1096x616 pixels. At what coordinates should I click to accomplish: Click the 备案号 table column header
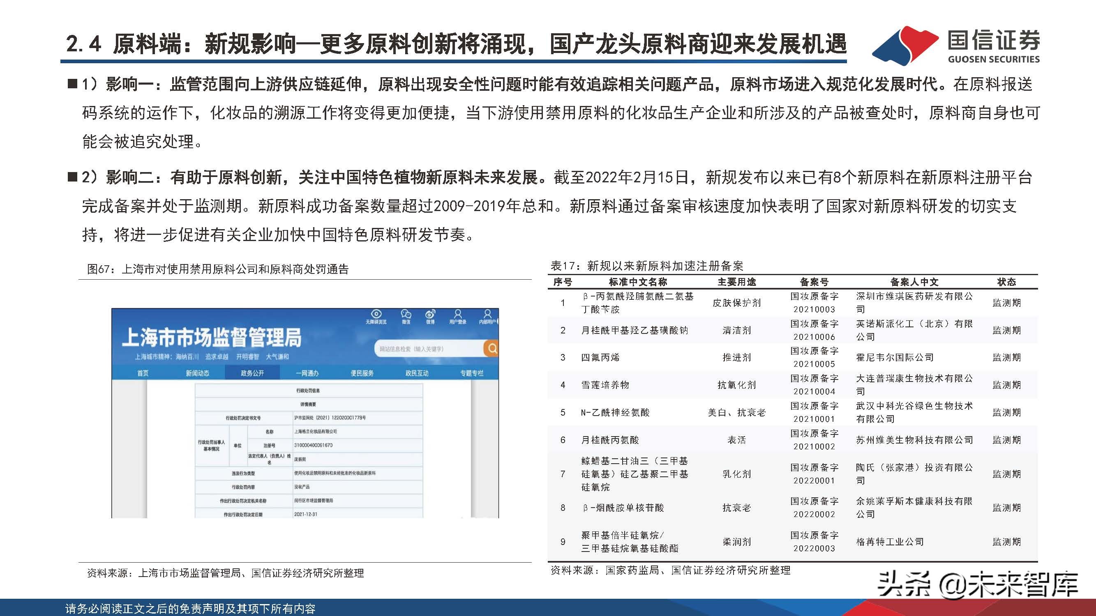click(x=814, y=282)
